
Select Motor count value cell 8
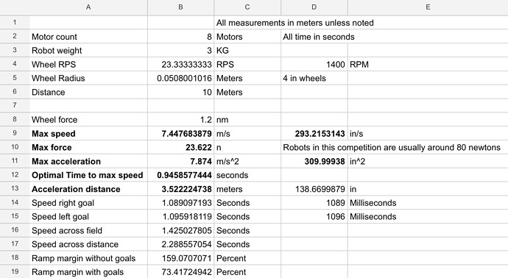(181, 37)
